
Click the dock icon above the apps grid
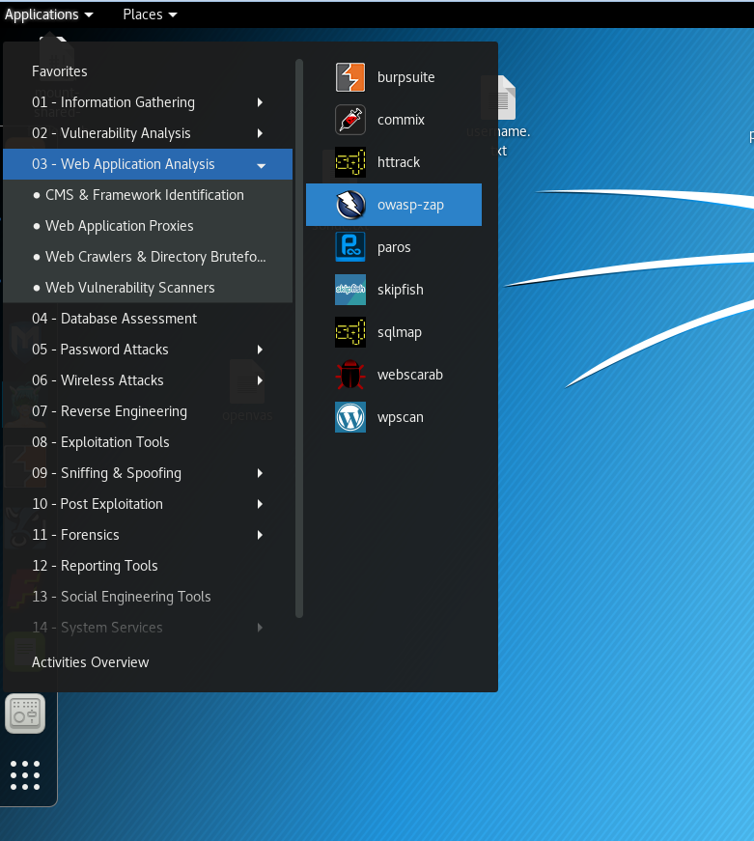[25, 714]
